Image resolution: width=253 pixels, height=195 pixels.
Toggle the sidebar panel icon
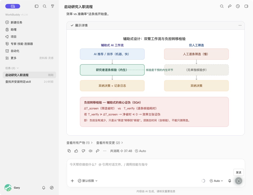coord(36,6)
